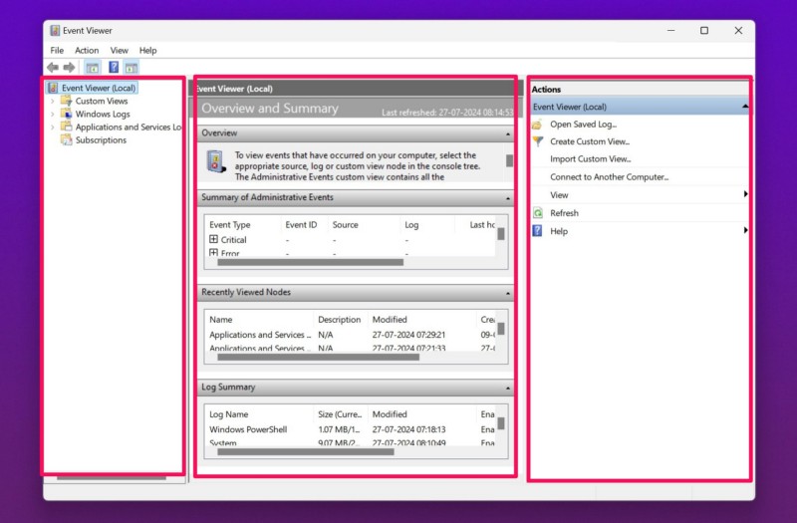Click the folder icon beside Open Saved Log
797x523 pixels.
[x=538, y=125]
